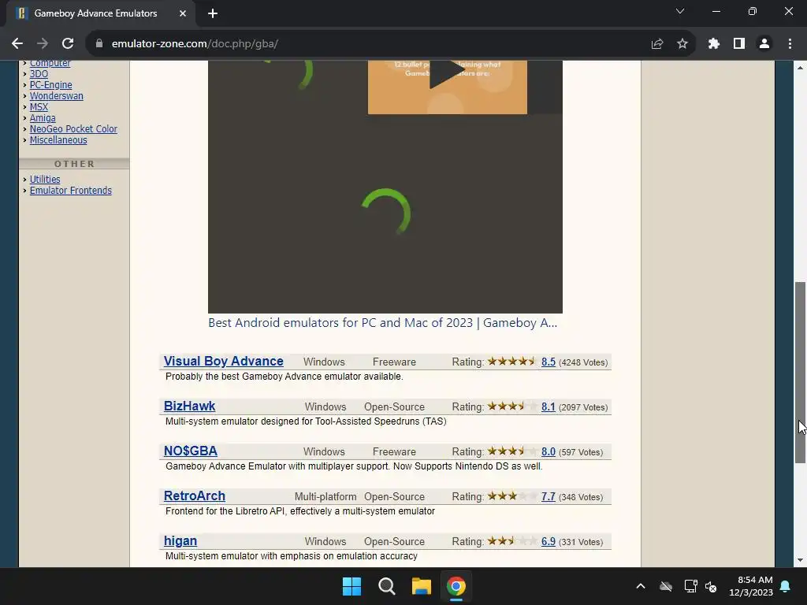807x605 pixels.
Task: View site information lock icon
Action: tap(99, 44)
